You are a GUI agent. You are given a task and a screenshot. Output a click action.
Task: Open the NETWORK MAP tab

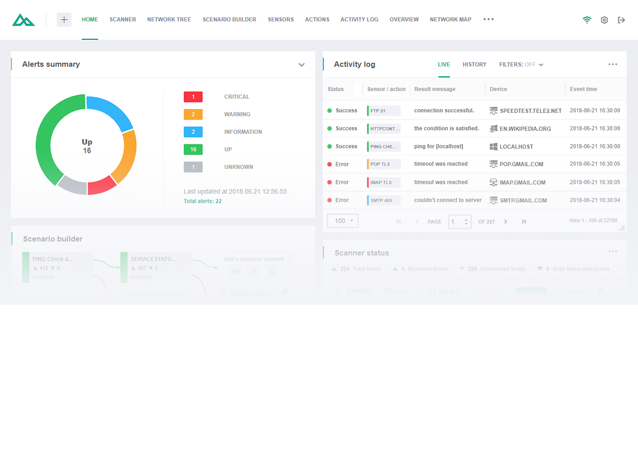coord(450,20)
